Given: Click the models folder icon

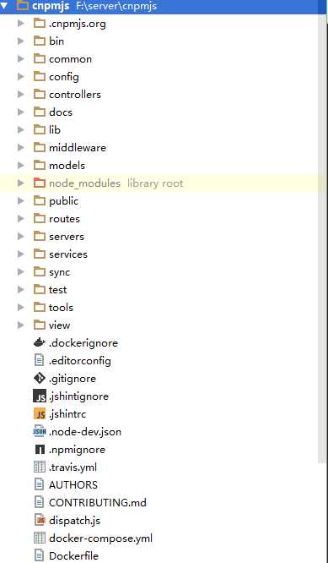Looking at the screenshot, I should click(40, 165).
